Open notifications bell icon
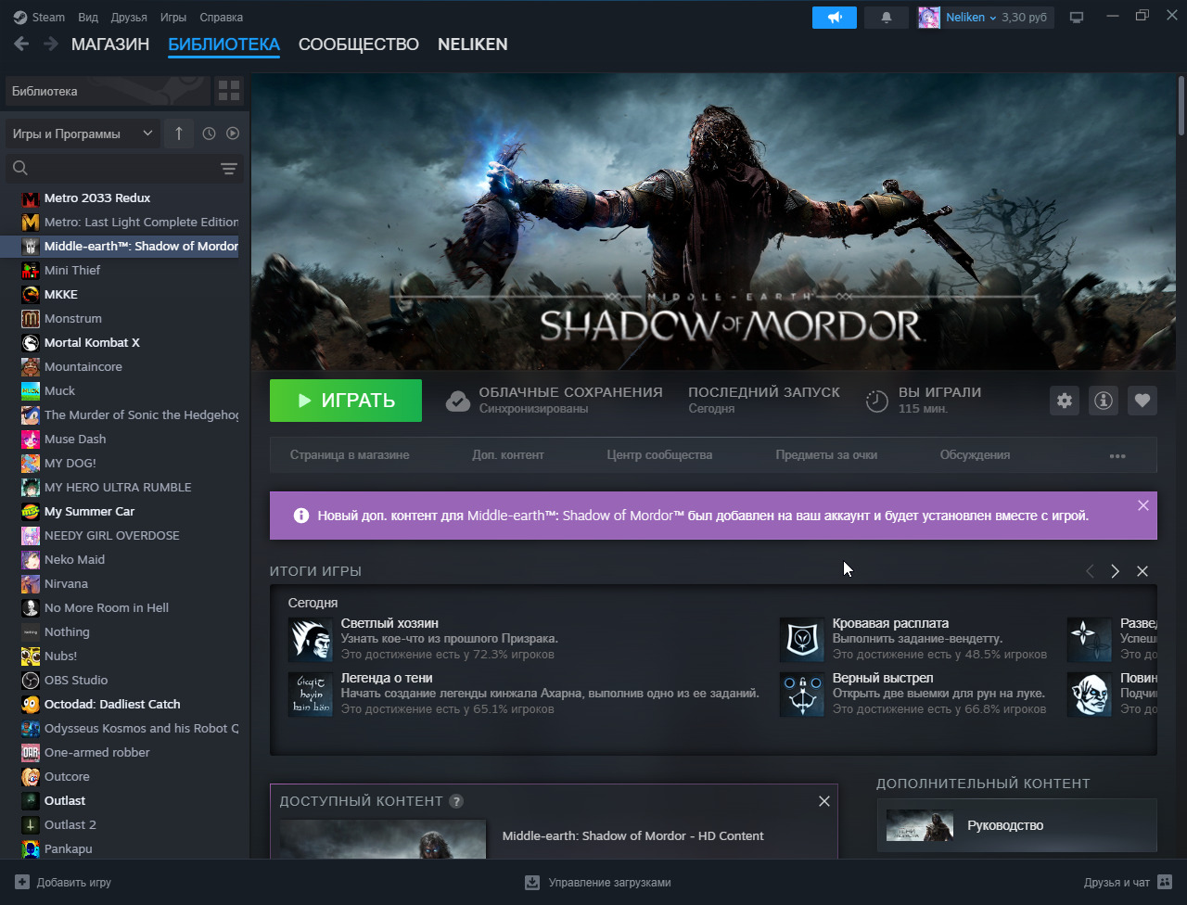This screenshot has width=1187, height=905. (x=887, y=18)
